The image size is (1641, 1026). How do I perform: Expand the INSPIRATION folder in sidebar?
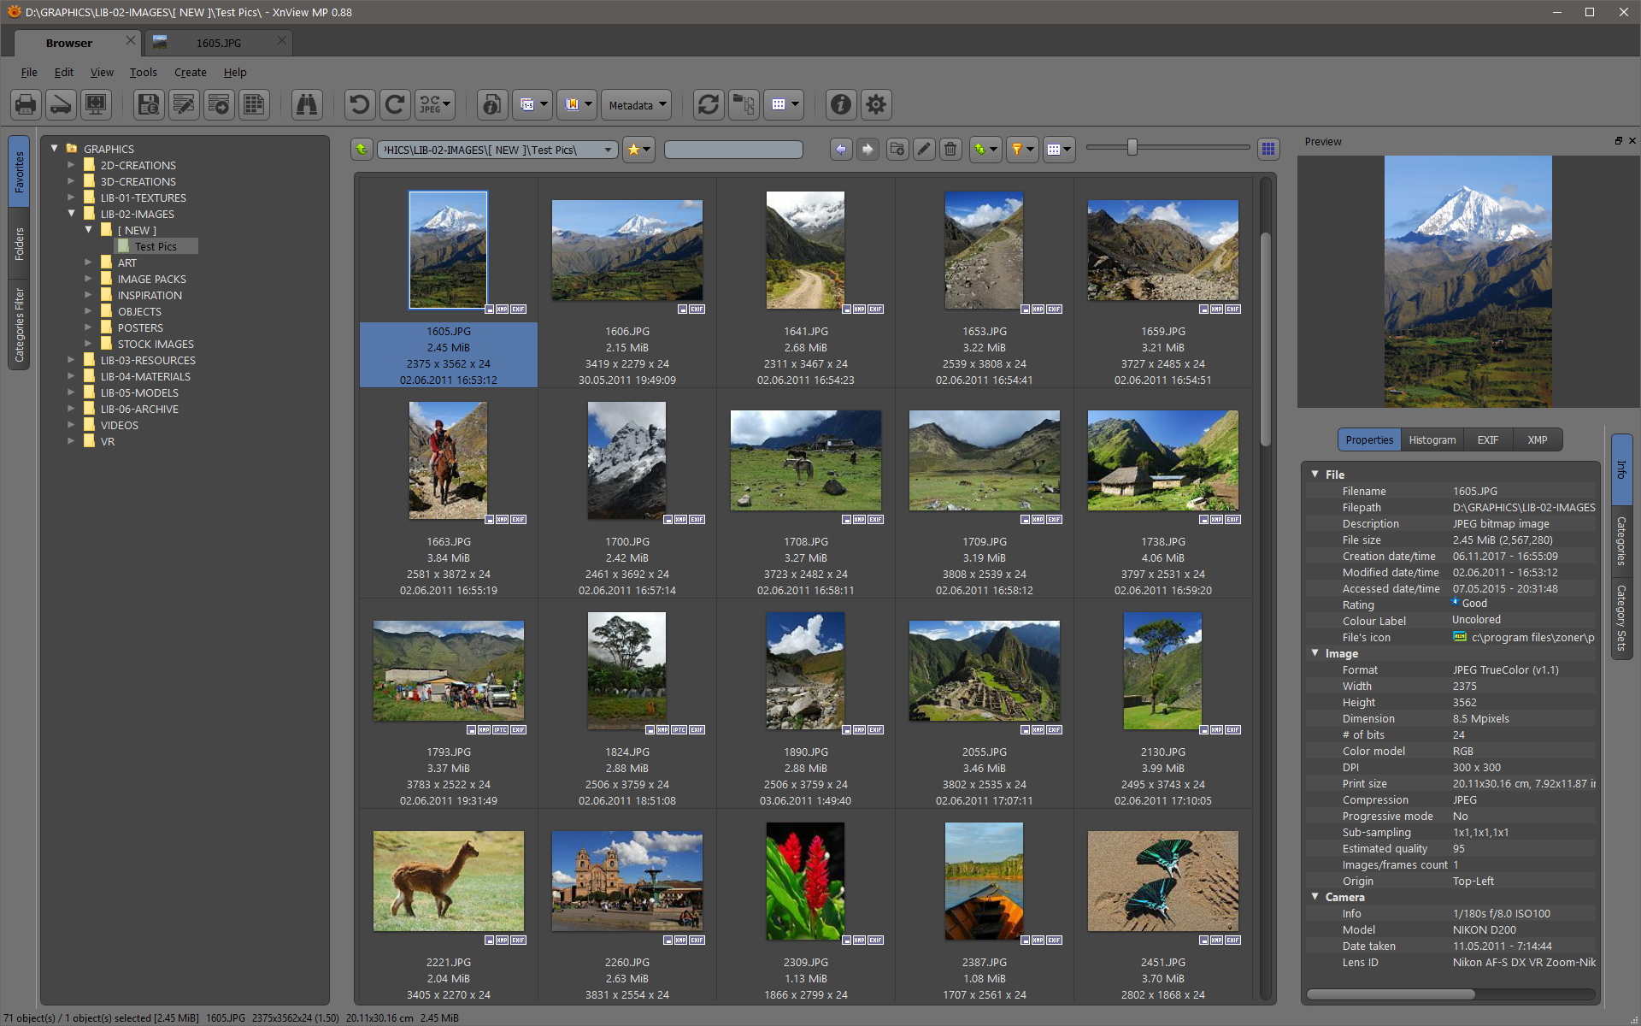click(x=91, y=294)
